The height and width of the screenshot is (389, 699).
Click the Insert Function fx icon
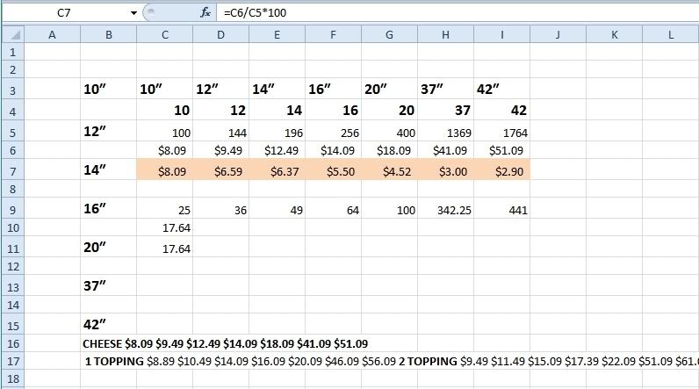click(205, 12)
